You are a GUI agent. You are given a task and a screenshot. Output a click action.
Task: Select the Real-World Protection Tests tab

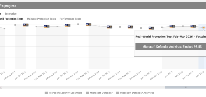coord(12,19)
